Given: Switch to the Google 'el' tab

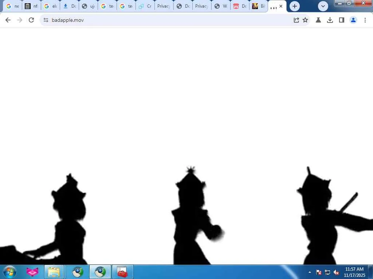Looking at the screenshot, I should [x=51, y=6].
